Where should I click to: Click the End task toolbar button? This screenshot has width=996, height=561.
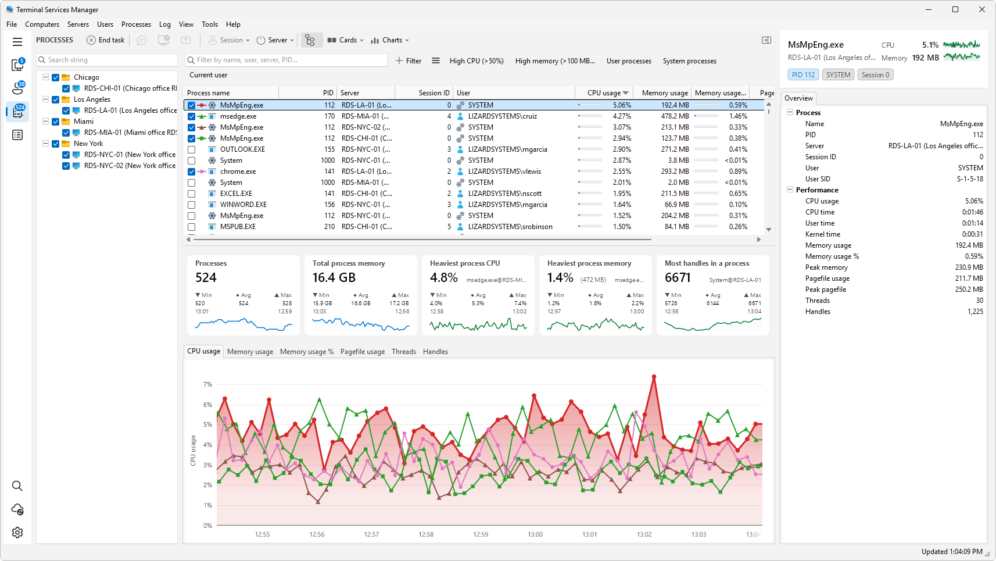tap(106, 40)
